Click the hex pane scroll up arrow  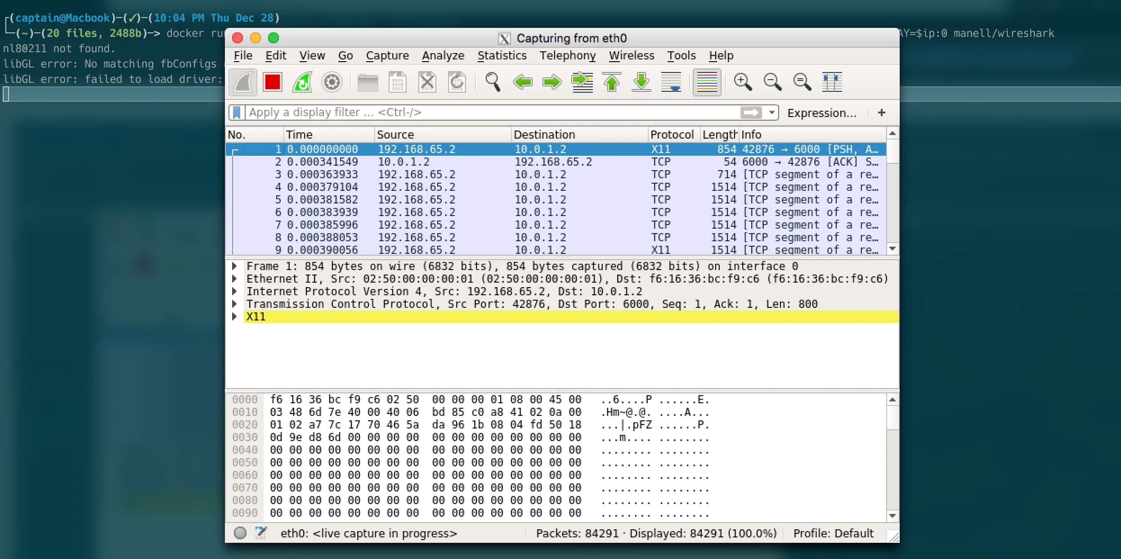click(x=892, y=400)
